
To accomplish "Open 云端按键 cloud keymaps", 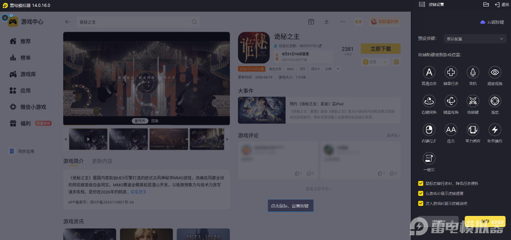I will click(492, 22).
